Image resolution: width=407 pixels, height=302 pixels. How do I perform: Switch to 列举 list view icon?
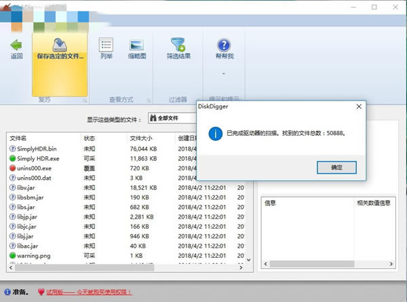(106, 45)
